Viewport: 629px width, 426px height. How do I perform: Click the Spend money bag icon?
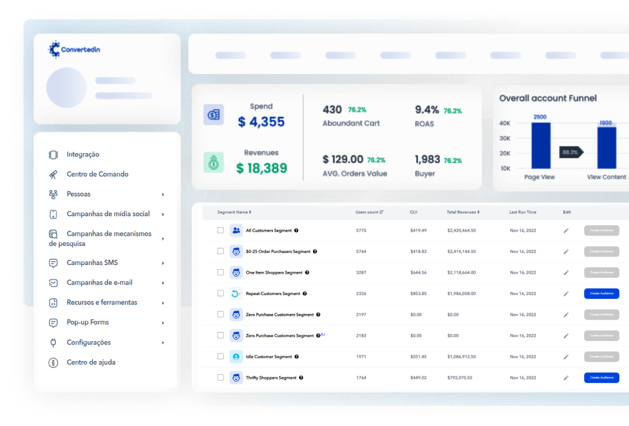pyautogui.click(x=213, y=114)
